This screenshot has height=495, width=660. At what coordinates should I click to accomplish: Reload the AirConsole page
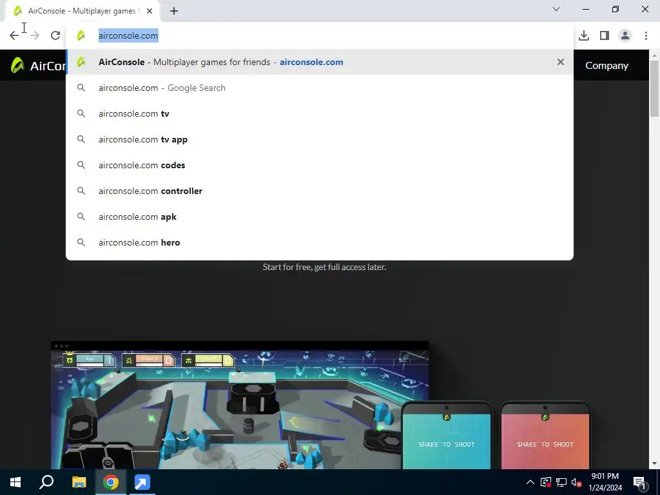(55, 36)
